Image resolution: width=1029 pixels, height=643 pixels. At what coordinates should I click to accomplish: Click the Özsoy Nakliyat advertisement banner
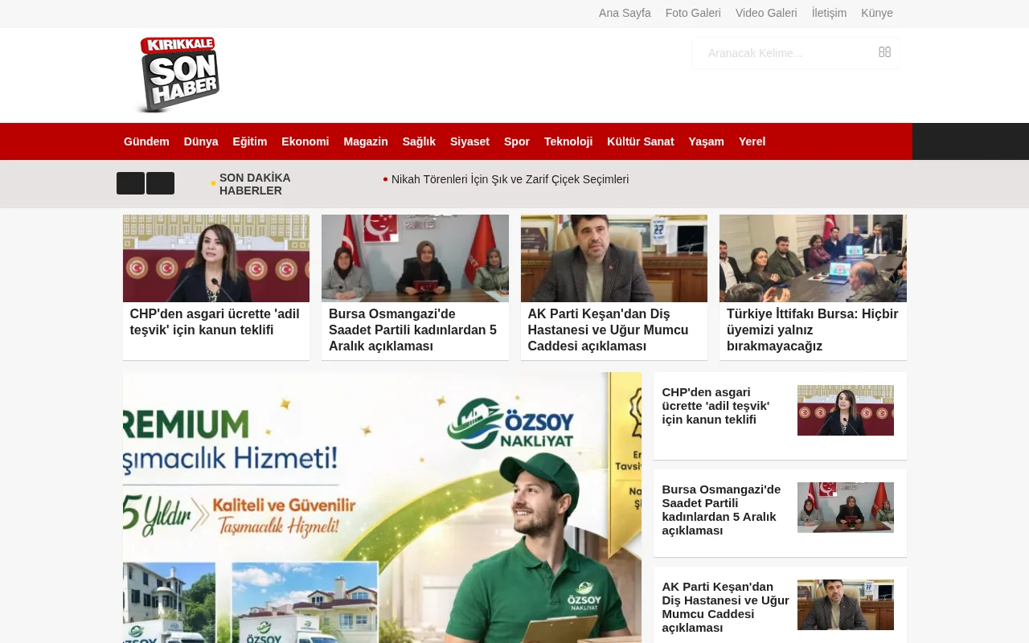(382, 506)
